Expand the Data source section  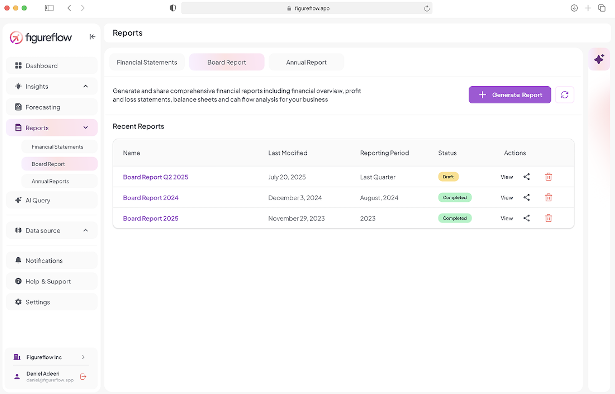click(86, 231)
